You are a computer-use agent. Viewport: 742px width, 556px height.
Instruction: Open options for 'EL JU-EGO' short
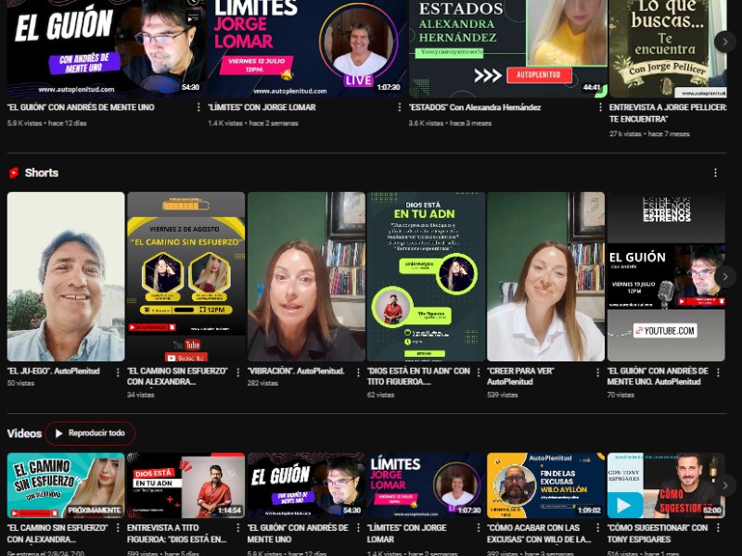(x=118, y=373)
